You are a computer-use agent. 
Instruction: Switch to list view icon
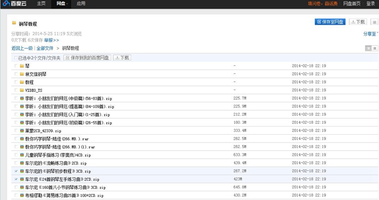pos(369,48)
